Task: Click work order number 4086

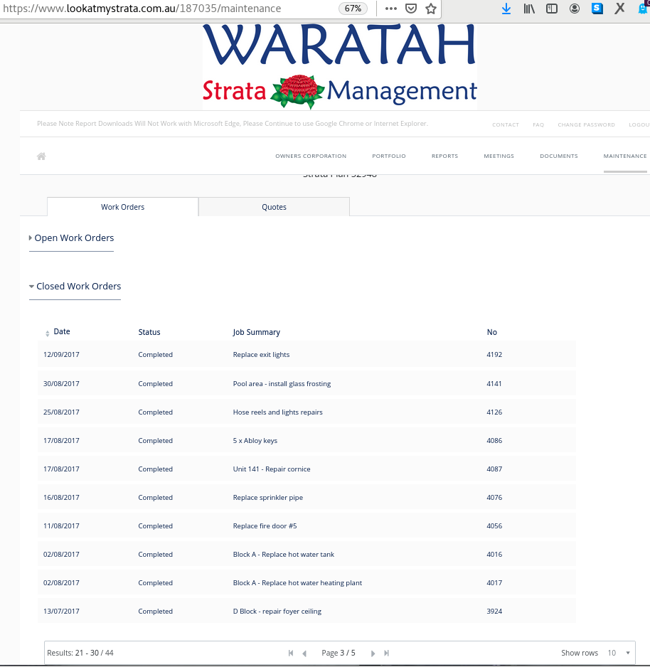Action: 494,441
